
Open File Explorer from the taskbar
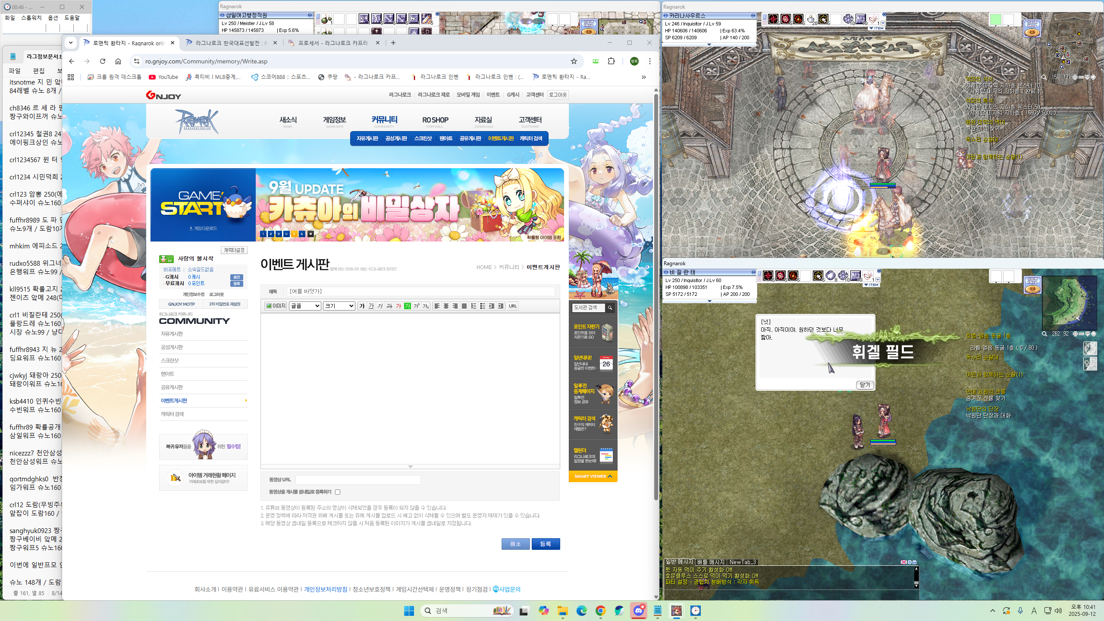(562, 611)
